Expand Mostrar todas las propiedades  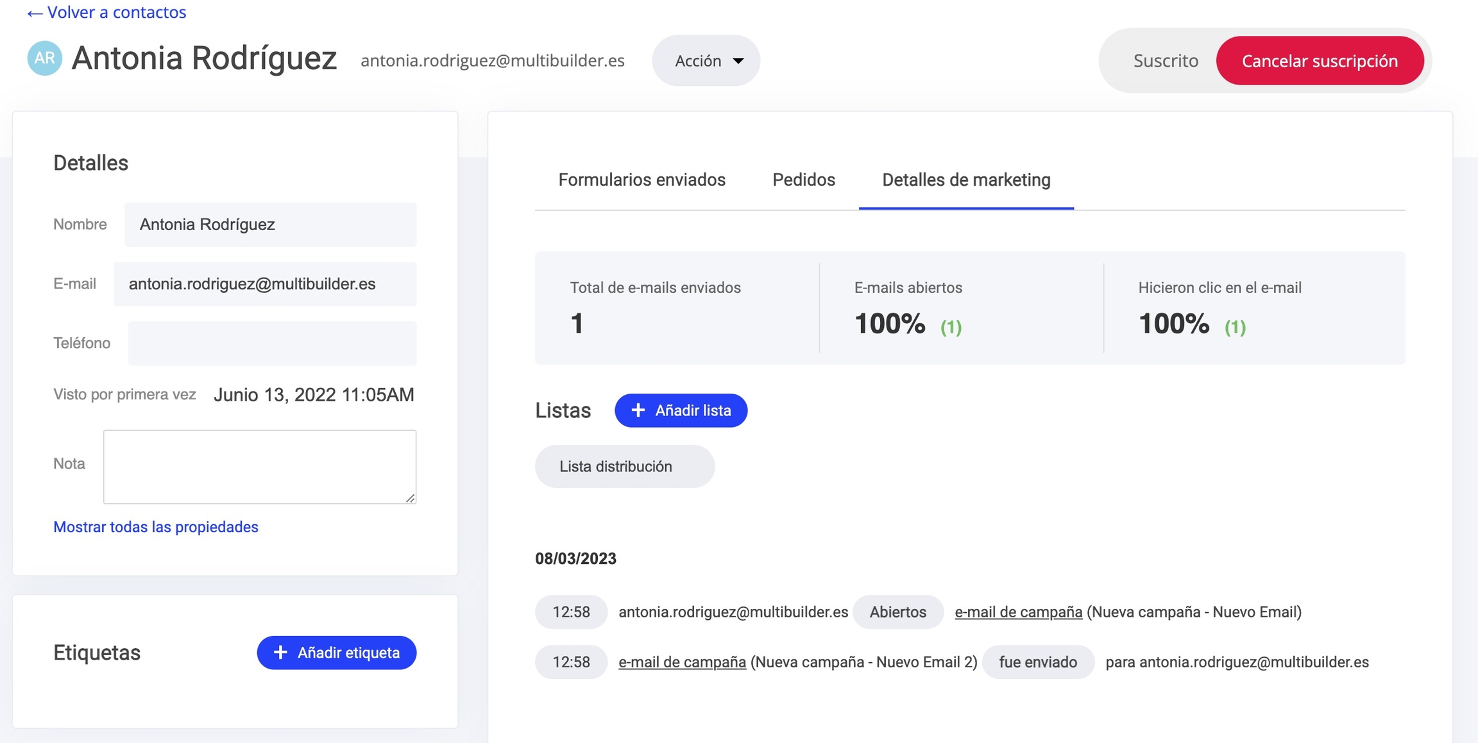(156, 527)
